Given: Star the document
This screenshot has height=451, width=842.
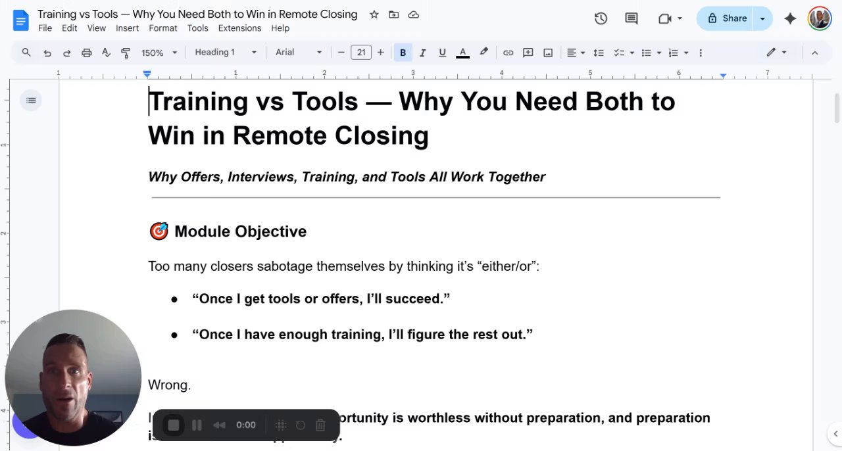Looking at the screenshot, I should pos(374,14).
